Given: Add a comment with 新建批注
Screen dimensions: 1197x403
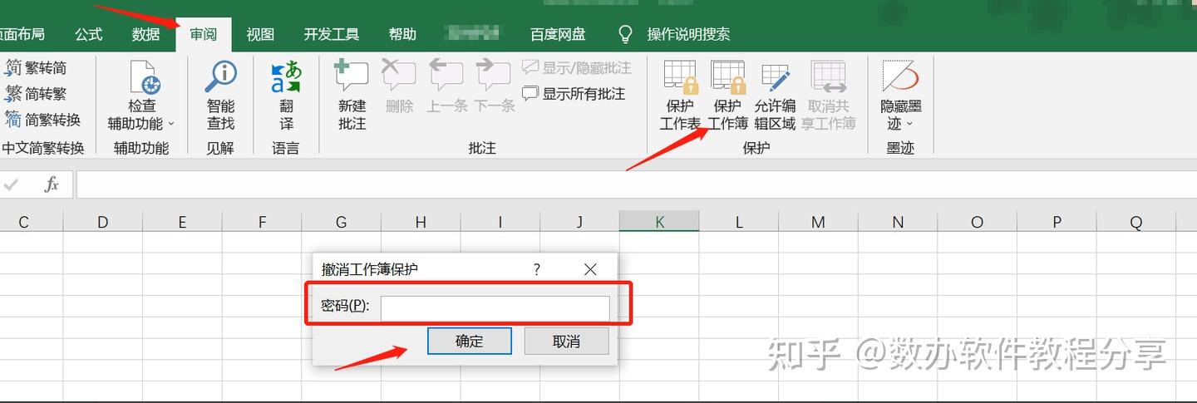Looking at the screenshot, I should tap(352, 96).
